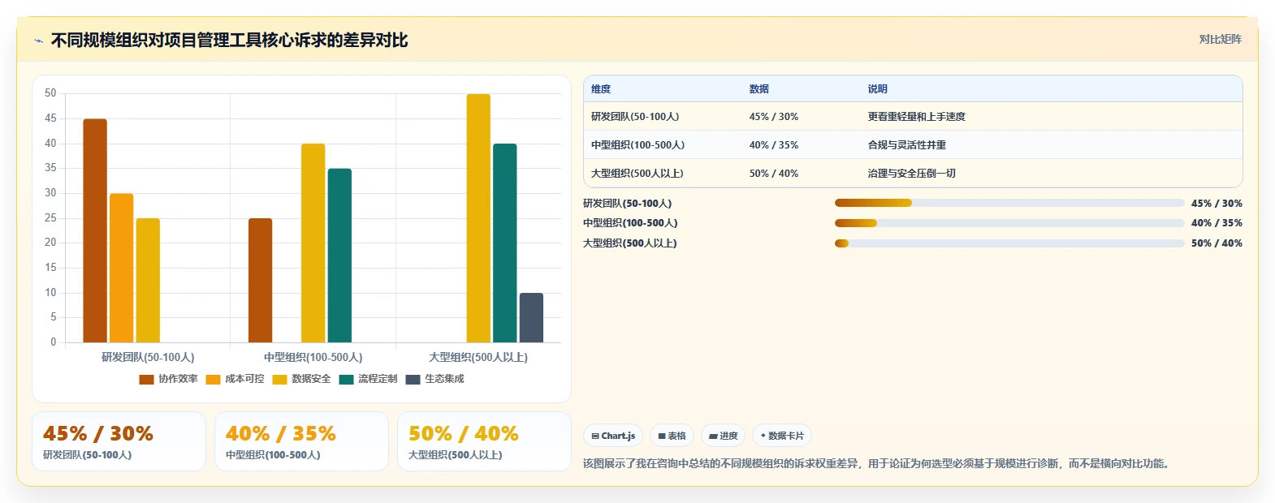Click the 大型组织 progress bar
The width and height of the screenshot is (1275, 503).
click(x=1009, y=243)
